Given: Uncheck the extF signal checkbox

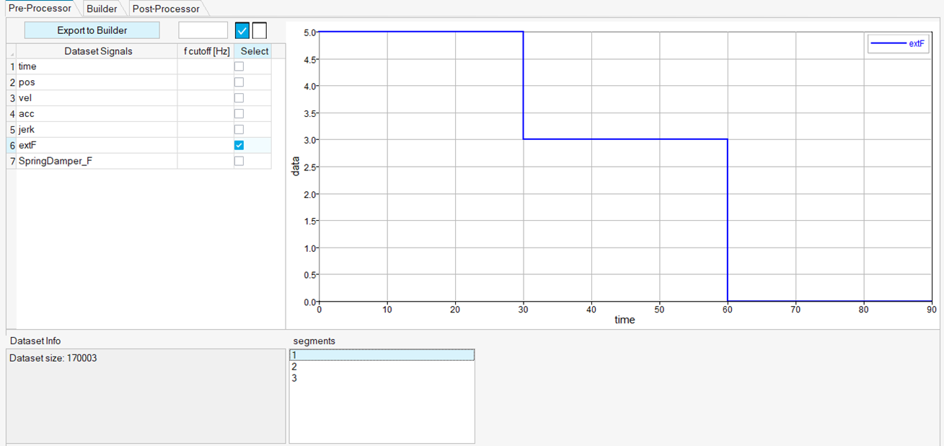Looking at the screenshot, I should tap(239, 145).
